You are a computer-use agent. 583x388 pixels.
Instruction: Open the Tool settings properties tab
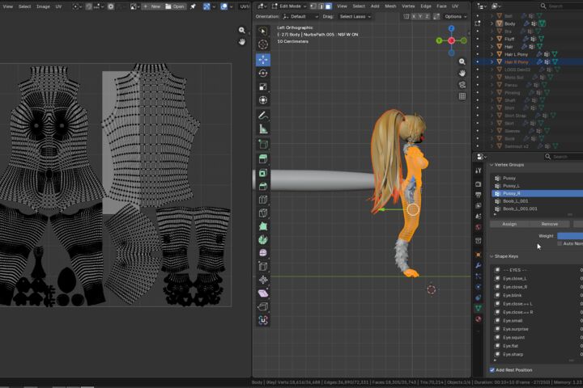point(479,171)
